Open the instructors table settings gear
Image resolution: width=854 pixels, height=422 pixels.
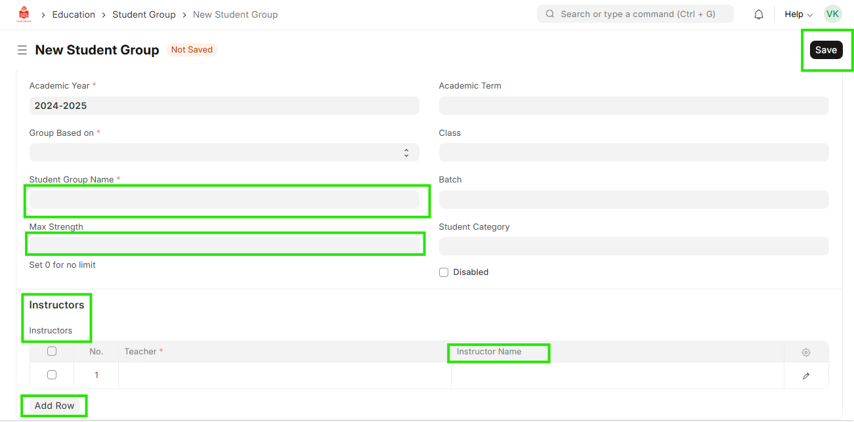pos(805,352)
